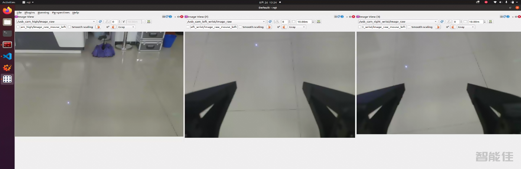
Task: Open the Perspectives menu
Action: (x=61, y=13)
